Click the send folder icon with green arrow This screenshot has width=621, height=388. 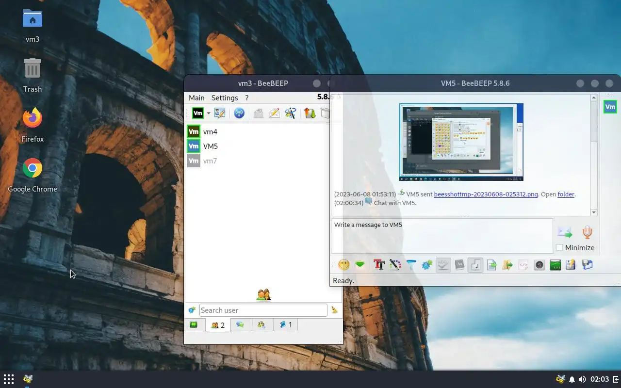(507, 265)
